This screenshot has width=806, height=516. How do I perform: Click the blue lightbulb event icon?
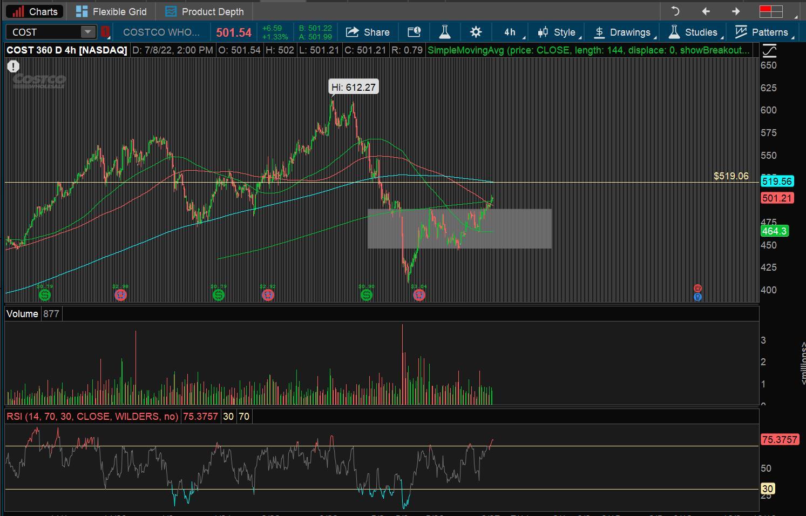697,297
